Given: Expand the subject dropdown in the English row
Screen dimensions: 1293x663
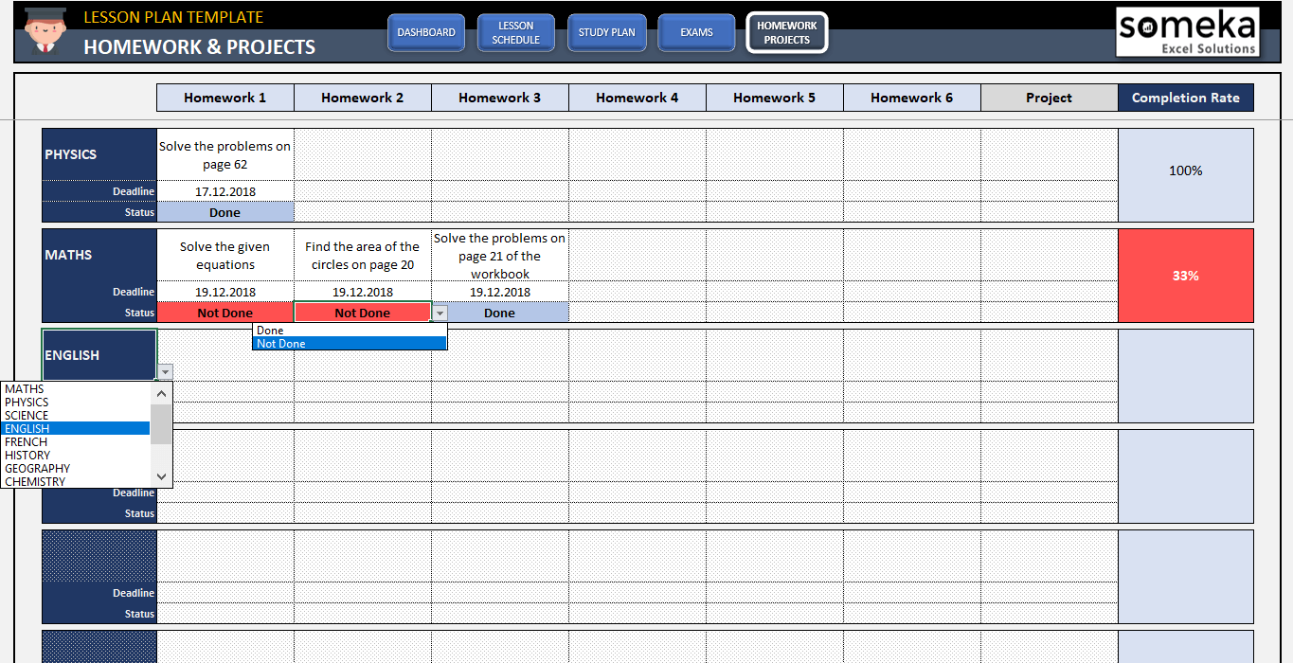Looking at the screenshot, I should point(165,371).
